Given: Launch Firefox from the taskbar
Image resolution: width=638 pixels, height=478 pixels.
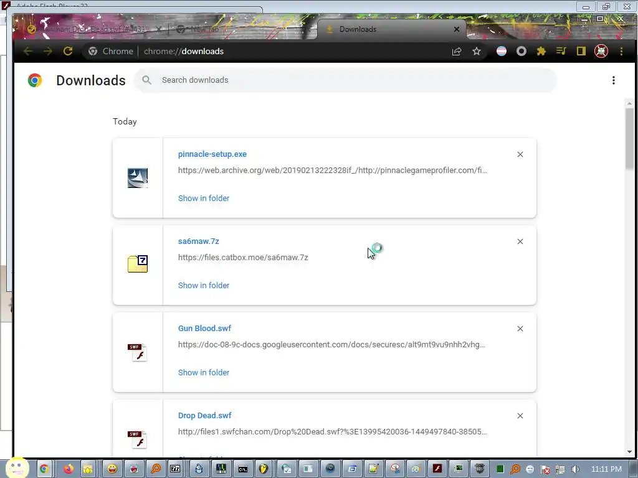Looking at the screenshot, I should point(69,469).
